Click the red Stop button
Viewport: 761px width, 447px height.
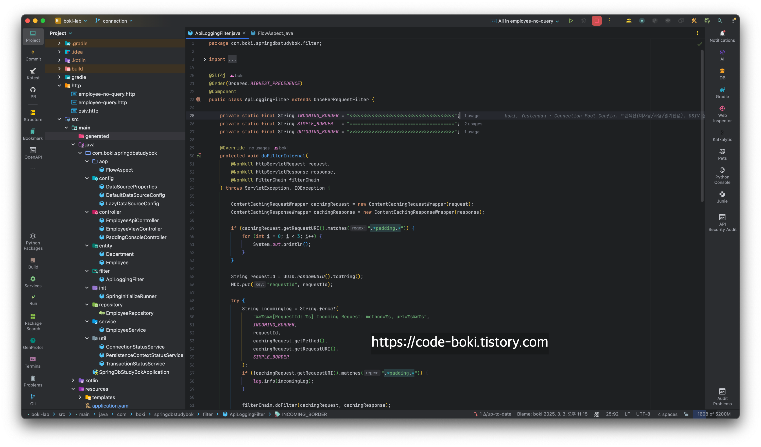tap(596, 21)
